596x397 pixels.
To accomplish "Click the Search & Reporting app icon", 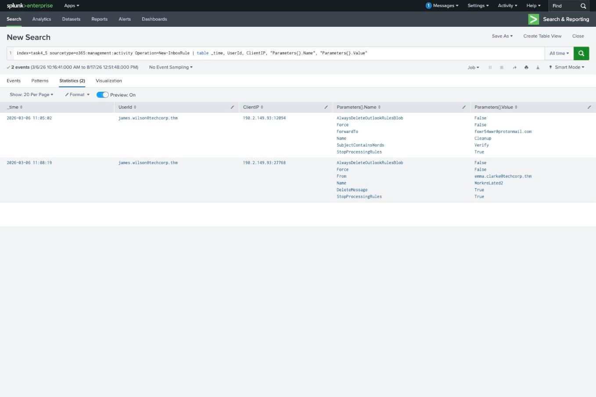I will click(x=533, y=19).
